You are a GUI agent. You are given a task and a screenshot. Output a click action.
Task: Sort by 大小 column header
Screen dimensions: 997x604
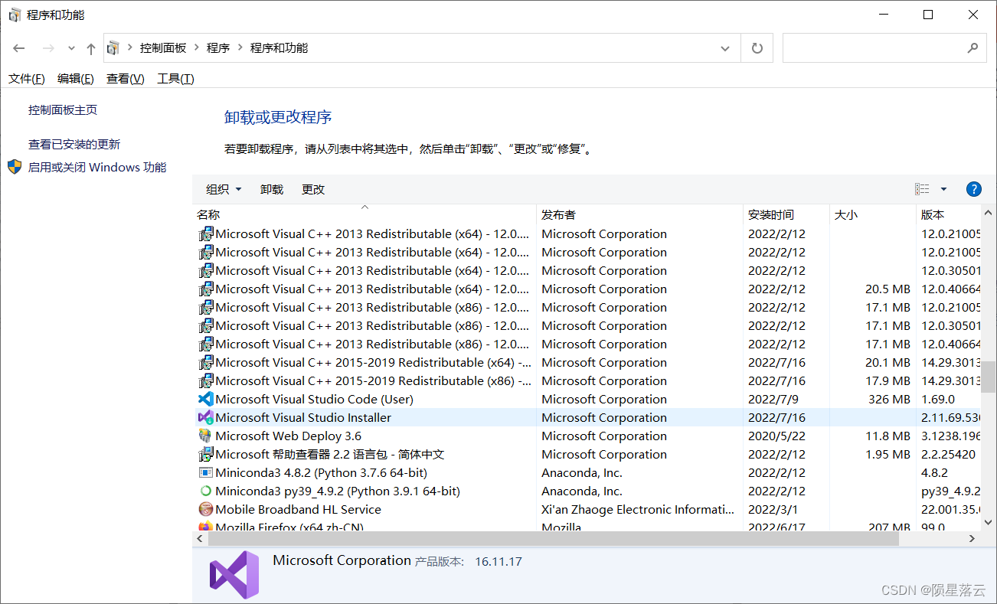[x=873, y=215]
